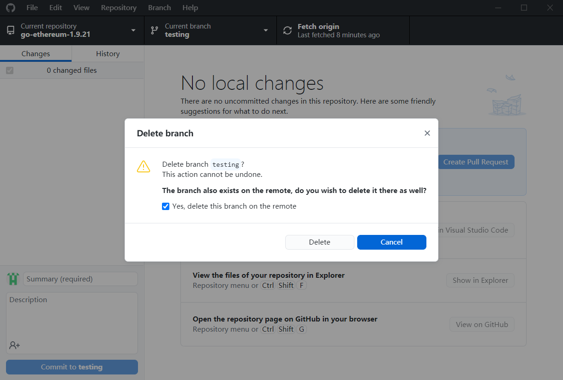Click the Fetch origin button
Image resolution: width=563 pixels, height=380 pixels.
(343, 30)
